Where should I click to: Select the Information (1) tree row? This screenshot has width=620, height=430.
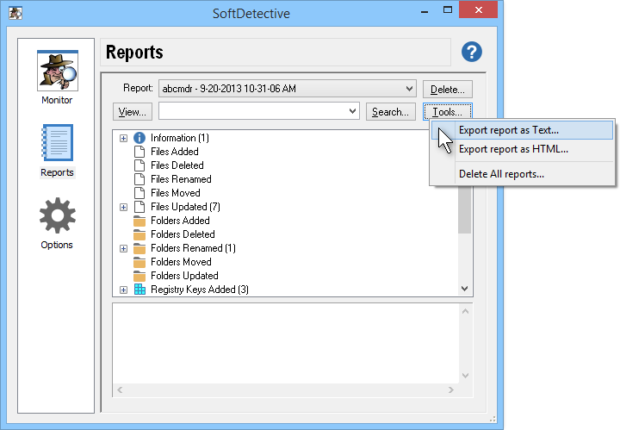coord(179,138)
